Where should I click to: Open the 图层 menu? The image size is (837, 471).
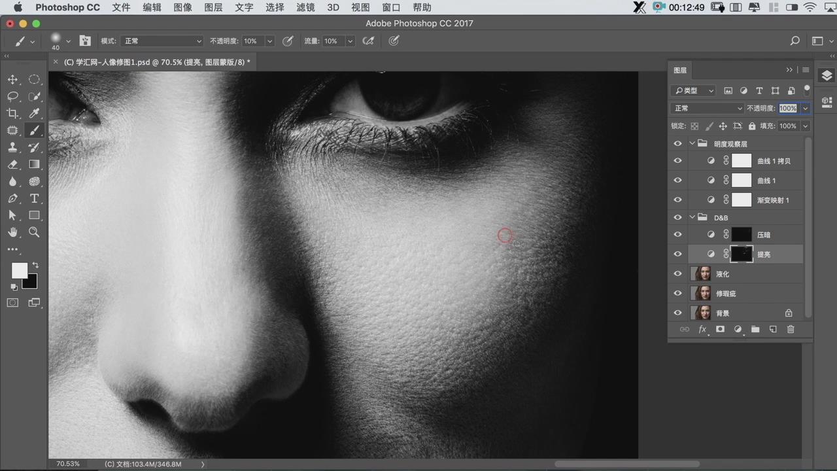[213, 7]
